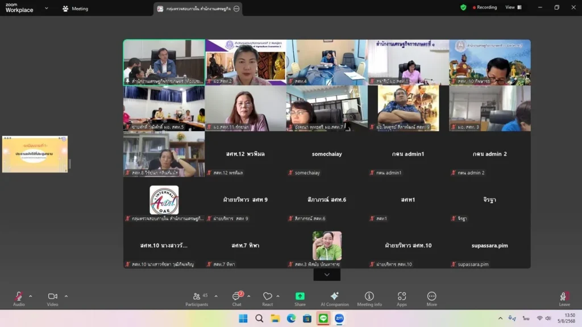Viewport: 582px width, 327px height.
Task: Open LINE app from the taskbar
Action: pyautogui.click(x=323, y=318)
